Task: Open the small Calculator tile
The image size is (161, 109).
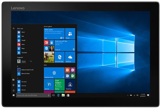Action: (x=52, y=43)
